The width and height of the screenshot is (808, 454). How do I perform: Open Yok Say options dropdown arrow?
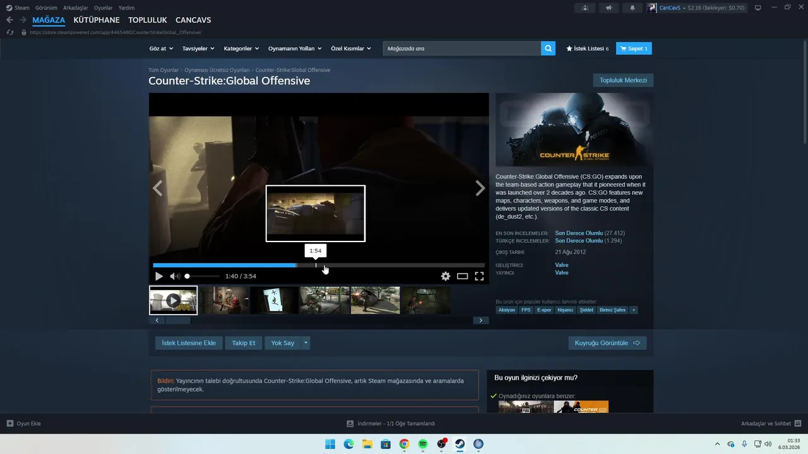coord(306,343)
